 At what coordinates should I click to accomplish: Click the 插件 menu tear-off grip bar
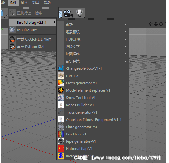pos(33,8)
